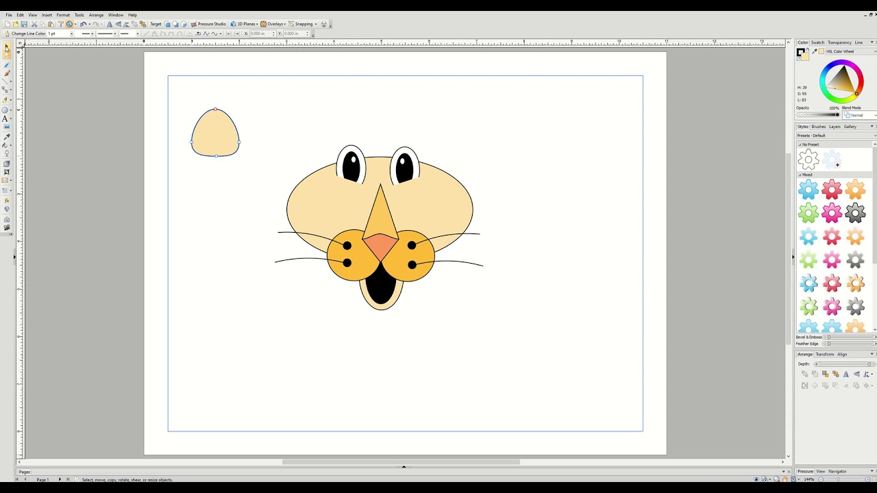Switch to the Transparency tab
The image size is (877, 493).
tap(839, 42)
